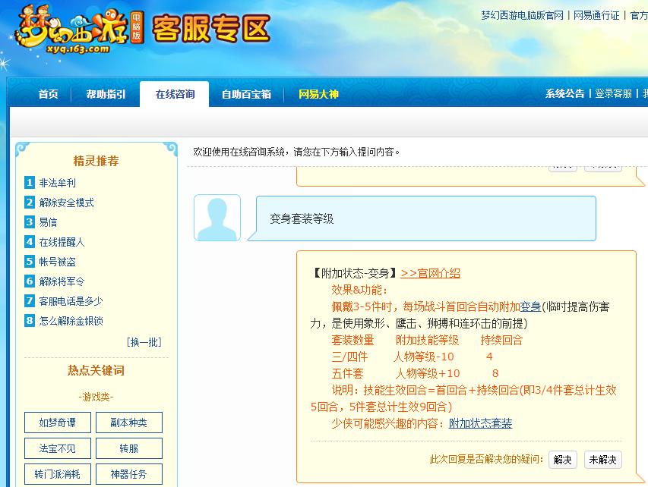Click the user avatar beside 变身套装等级

[x=217, y=218]
